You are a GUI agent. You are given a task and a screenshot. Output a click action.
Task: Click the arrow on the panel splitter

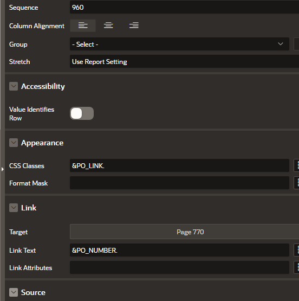(3, 169)
